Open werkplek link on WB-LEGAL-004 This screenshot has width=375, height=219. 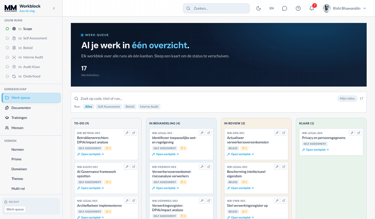pos(315,150)
